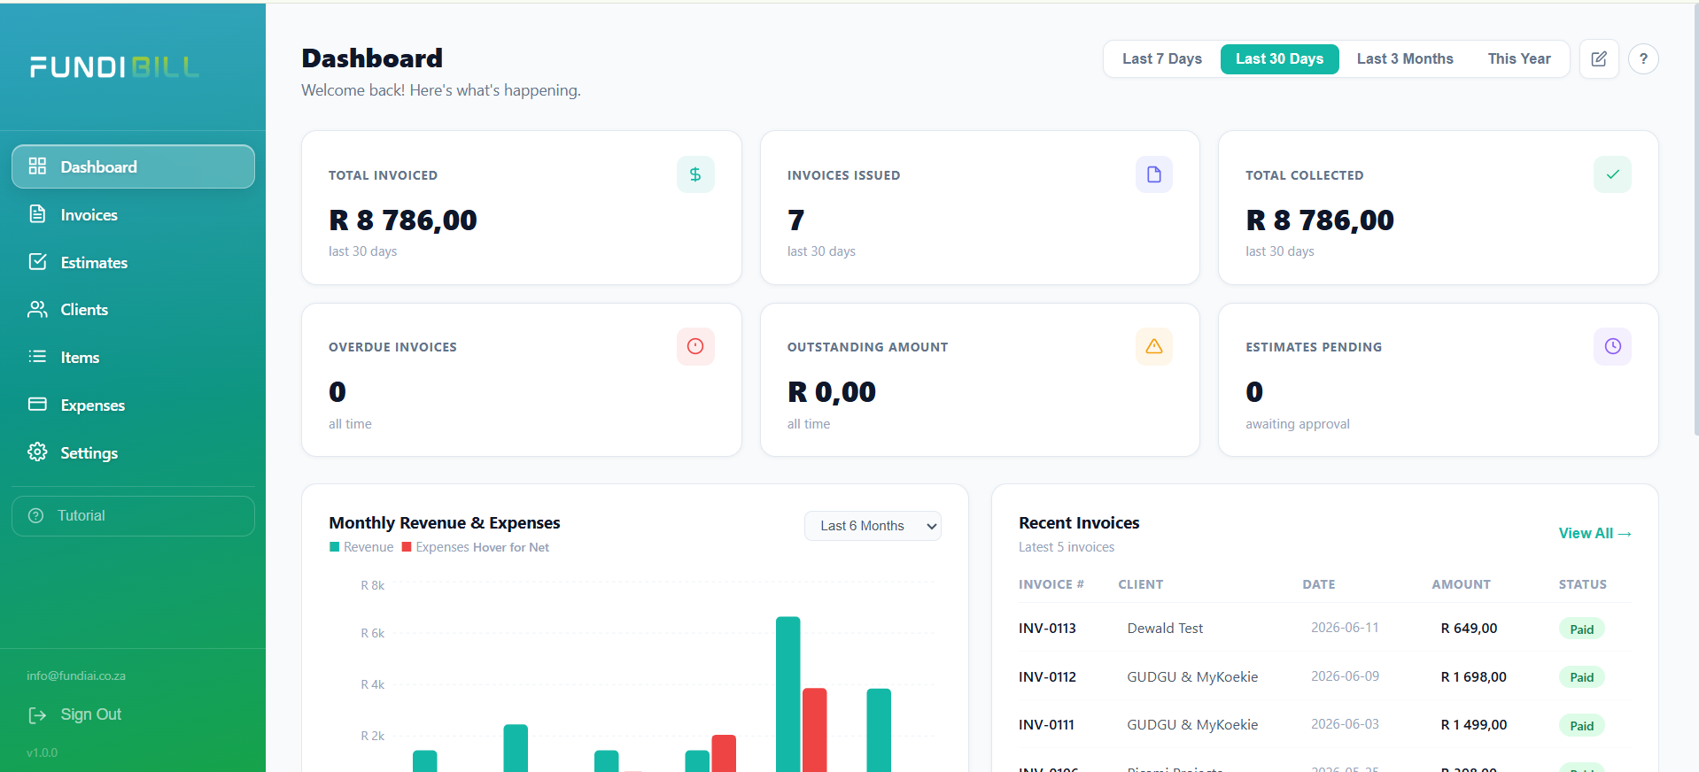Go to Dashboard in the sidebar

133,166
